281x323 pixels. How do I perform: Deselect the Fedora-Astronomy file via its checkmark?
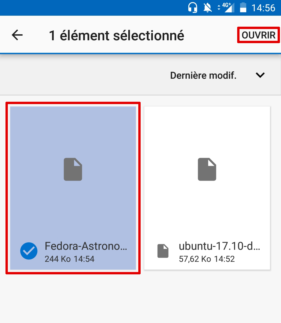tap(29, 251)
